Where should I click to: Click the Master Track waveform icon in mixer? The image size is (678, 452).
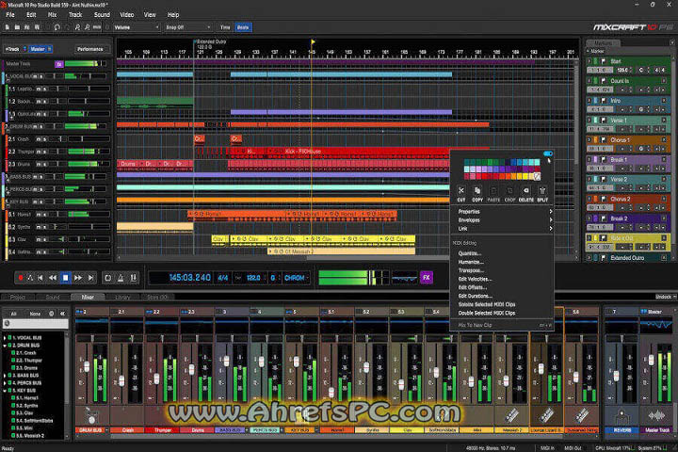pos(657,416)
